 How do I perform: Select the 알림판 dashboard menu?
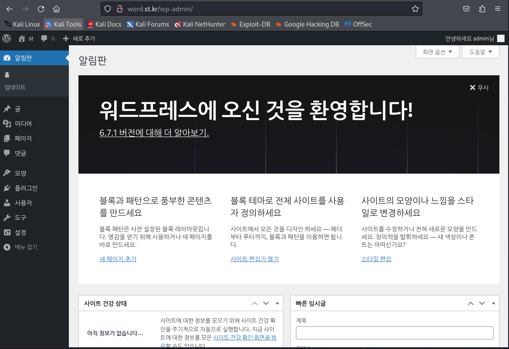[34, 58]
